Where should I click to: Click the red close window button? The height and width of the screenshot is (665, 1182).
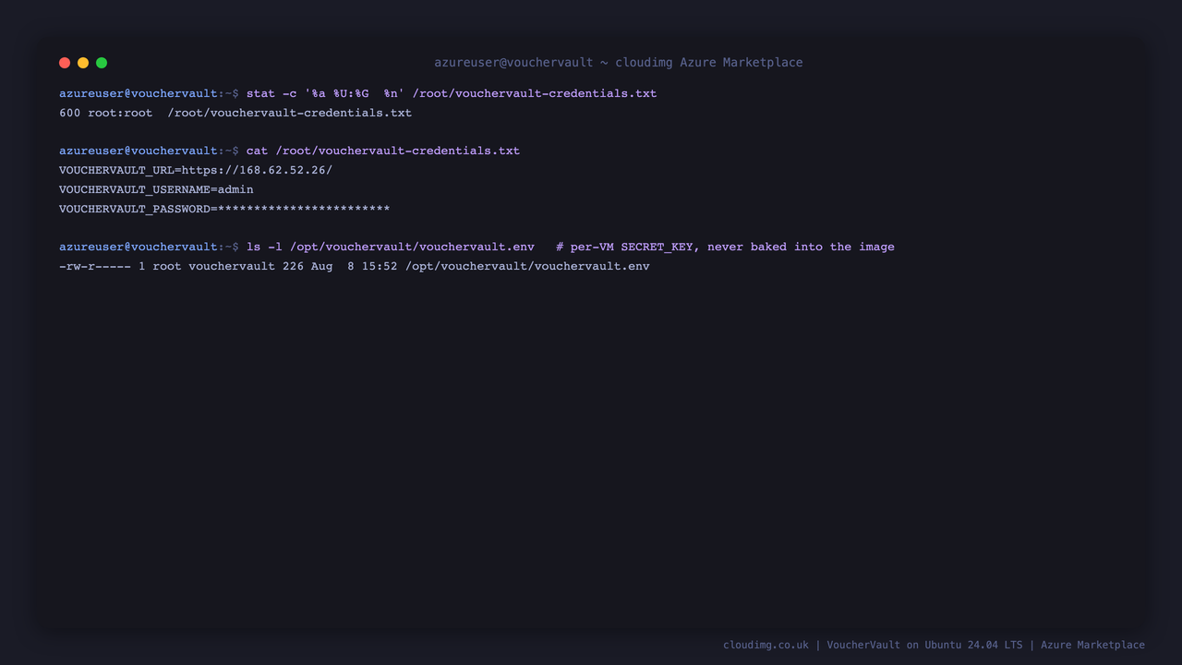tap(65, 63)
